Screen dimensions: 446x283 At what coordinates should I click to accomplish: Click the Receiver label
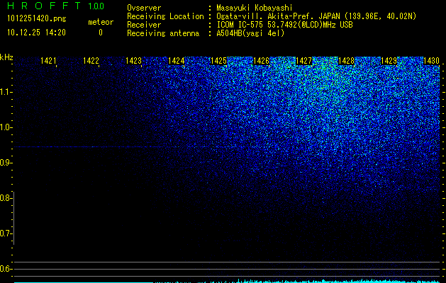[x=144, y=25]
